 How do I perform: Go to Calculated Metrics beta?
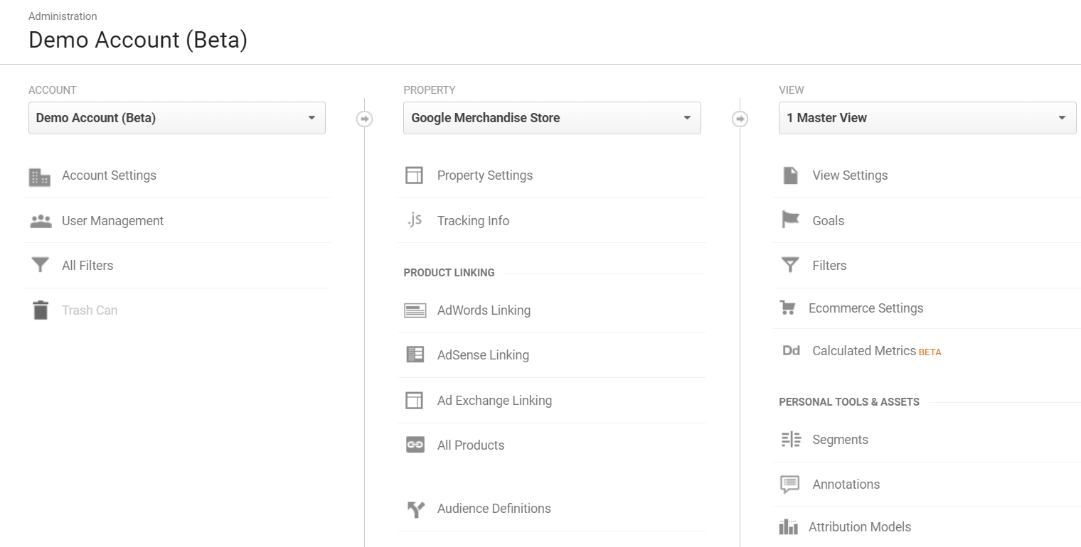point(864,351)
